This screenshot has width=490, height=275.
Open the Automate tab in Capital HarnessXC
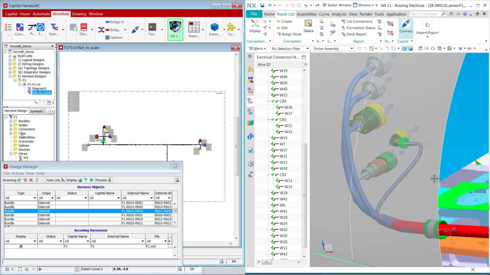[41, 14]
